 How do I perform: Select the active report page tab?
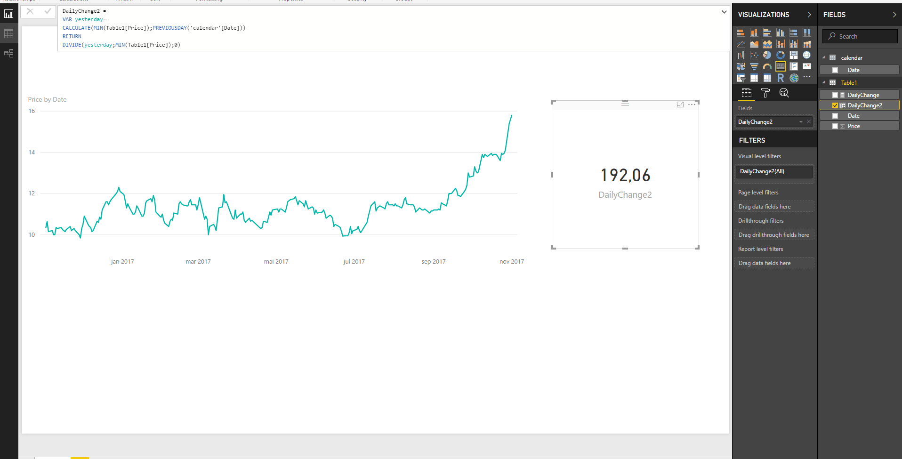pyautogui.click(x=80, y=458)
